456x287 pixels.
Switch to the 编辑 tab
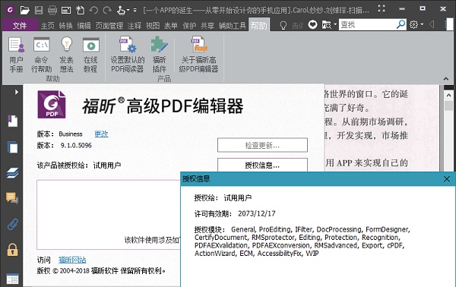84,26
